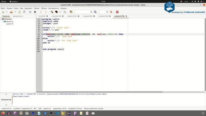Fold the if block at line 8

pos(42,34)
